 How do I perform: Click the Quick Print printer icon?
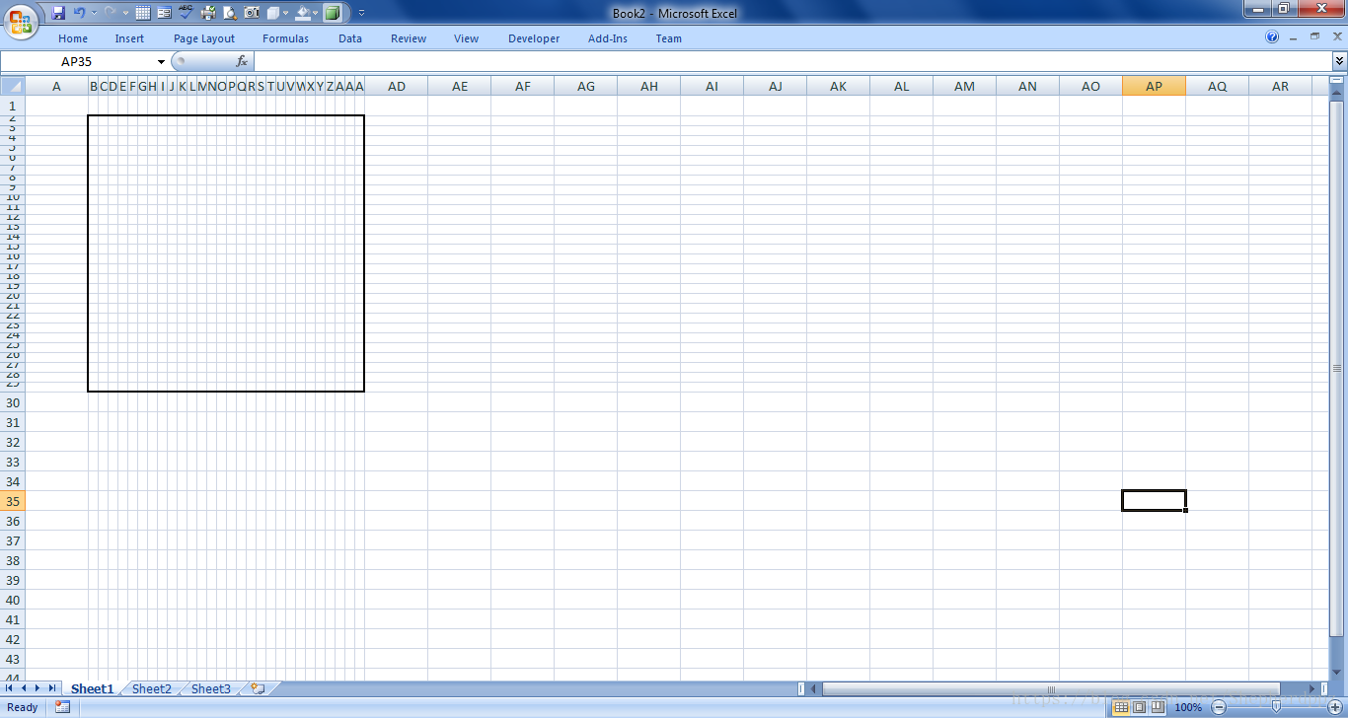(208, 13)
